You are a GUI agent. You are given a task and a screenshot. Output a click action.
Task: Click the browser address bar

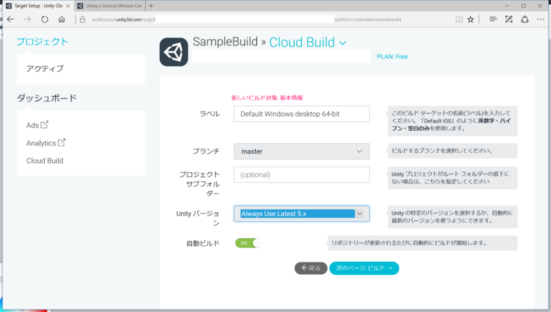[x=246, y=19]
